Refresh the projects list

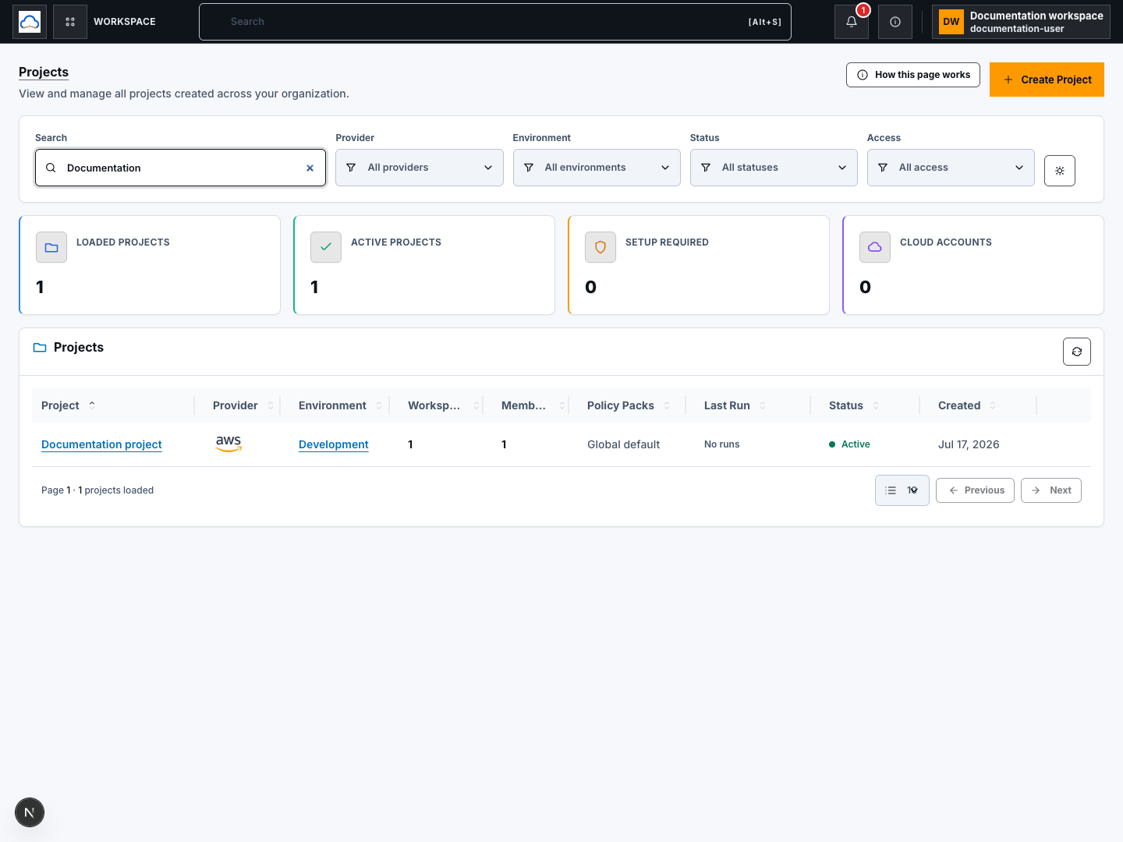(1077, 352)
